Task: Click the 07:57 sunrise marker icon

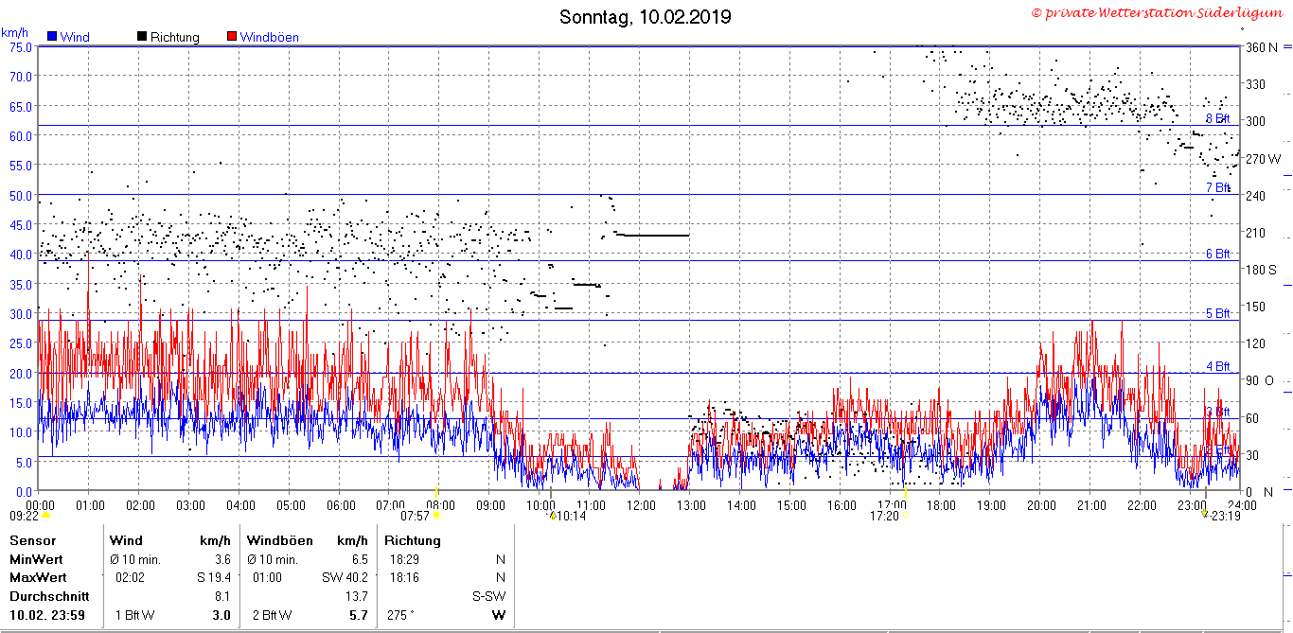Action: 436,515
